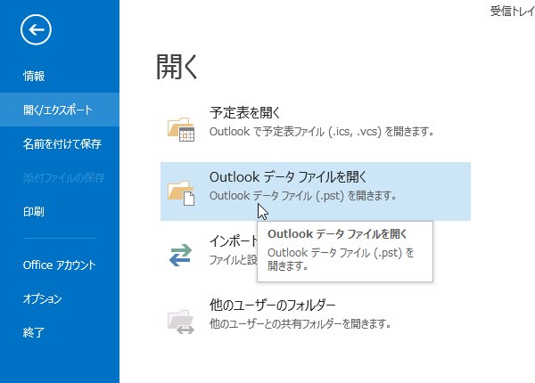535x383 pixels.
Task: Select the インポート option heading
Action: point(233,240)
